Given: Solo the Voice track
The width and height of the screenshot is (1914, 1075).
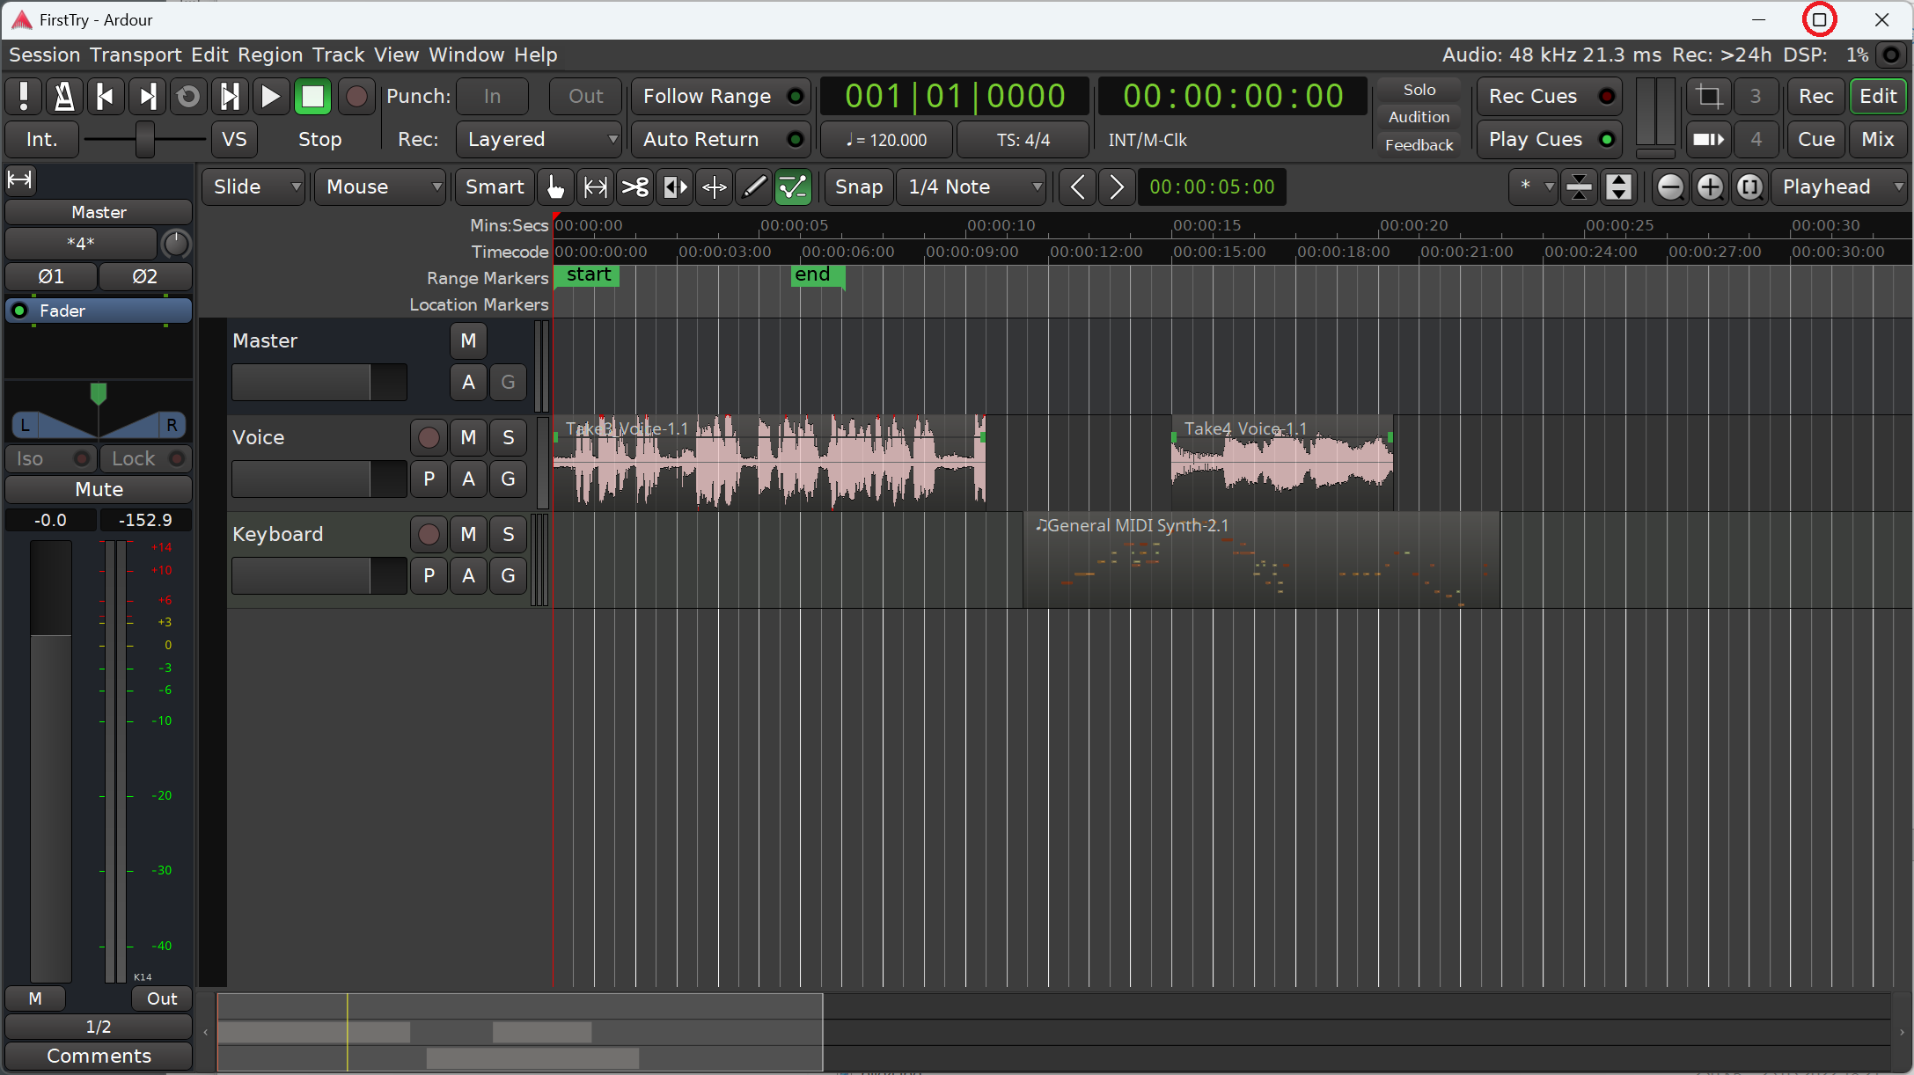Looking at the screenshot, I should (508, 437).
